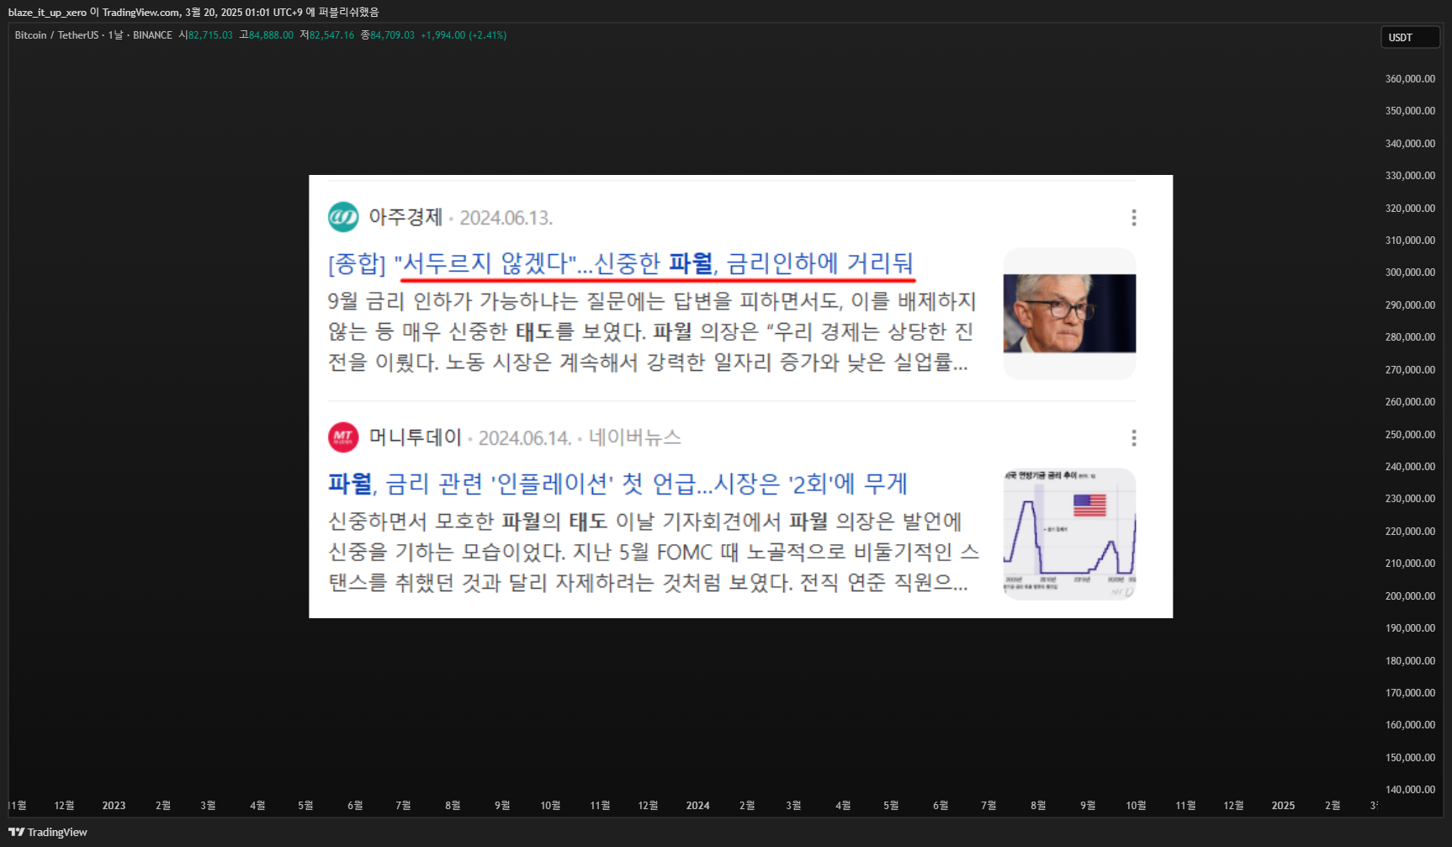The width and height of the screenshot is (1452, 847).
Task: Open the interest rate chart thumbnail
Action: (x=1069, y=533)
